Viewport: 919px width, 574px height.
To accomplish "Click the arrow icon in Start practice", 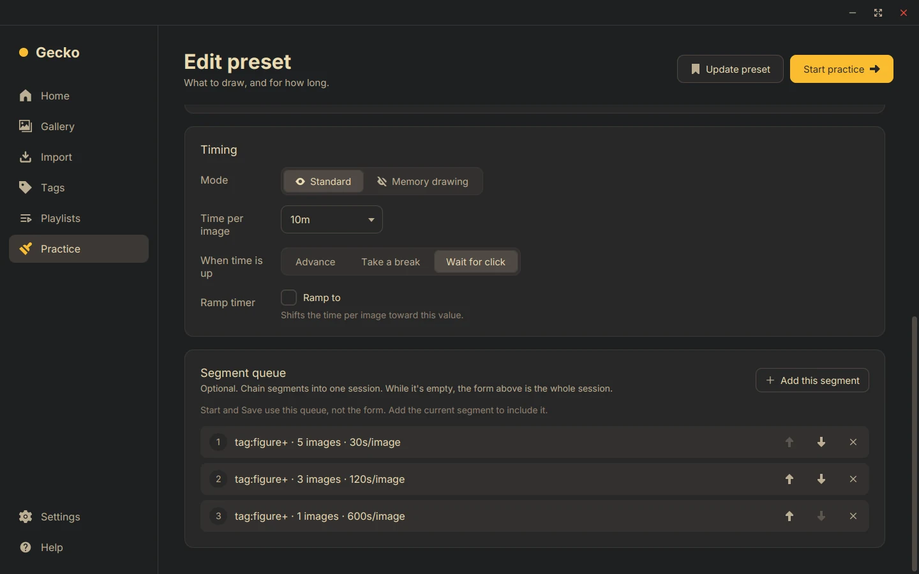I will point(875,69).
